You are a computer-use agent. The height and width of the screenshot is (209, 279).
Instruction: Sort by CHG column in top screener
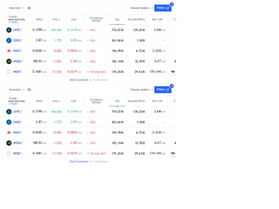pos(74,20)
